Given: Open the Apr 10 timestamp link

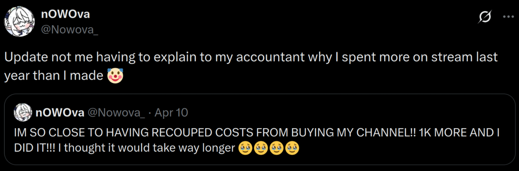Looking at the screenshot, I should pyautogui.click(x=171, y=113).
